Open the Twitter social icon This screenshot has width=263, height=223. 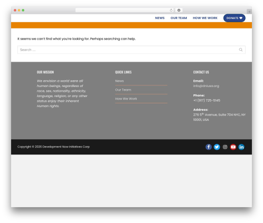pos(217,147)
